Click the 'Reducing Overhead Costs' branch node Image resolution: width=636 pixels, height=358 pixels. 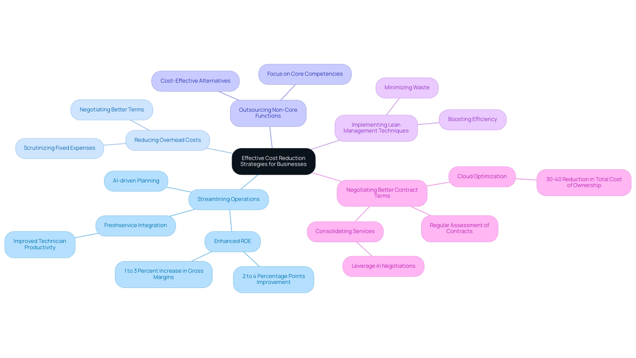tap(167, 139)
